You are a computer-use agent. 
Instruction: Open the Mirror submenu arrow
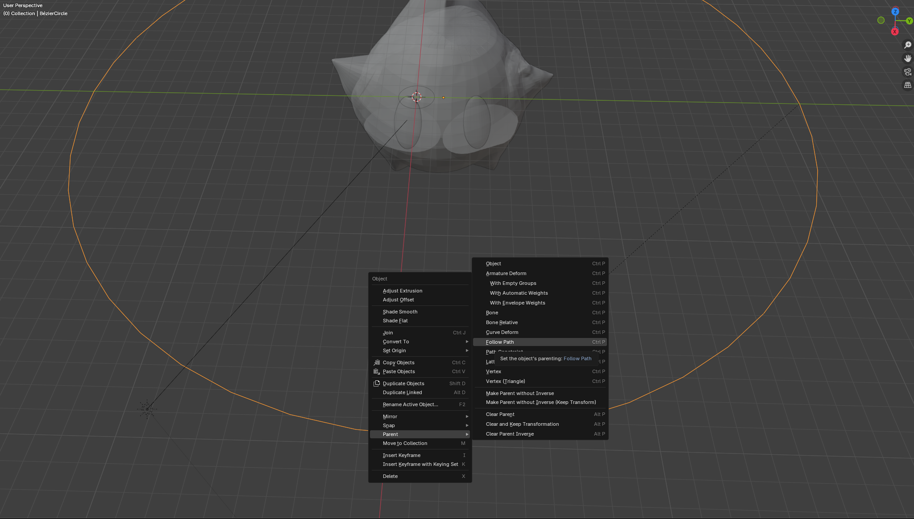coord(467,416)
